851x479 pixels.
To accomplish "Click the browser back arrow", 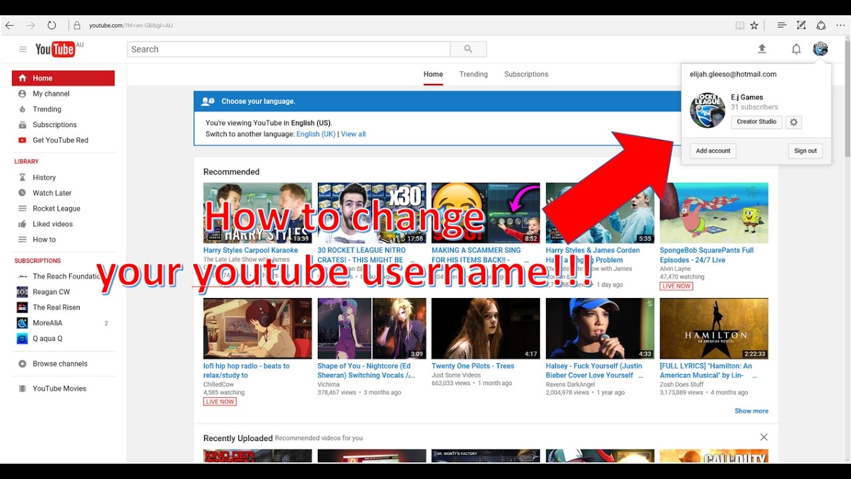I will (9, 25).
